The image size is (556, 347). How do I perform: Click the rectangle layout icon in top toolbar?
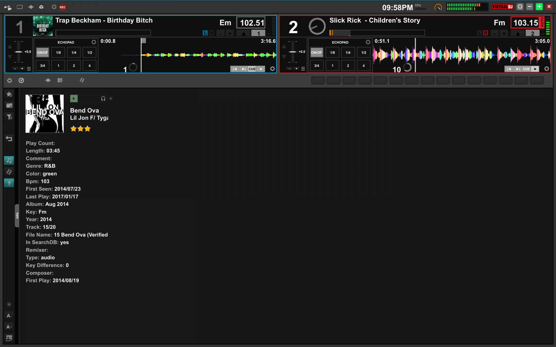coord(20,7)
